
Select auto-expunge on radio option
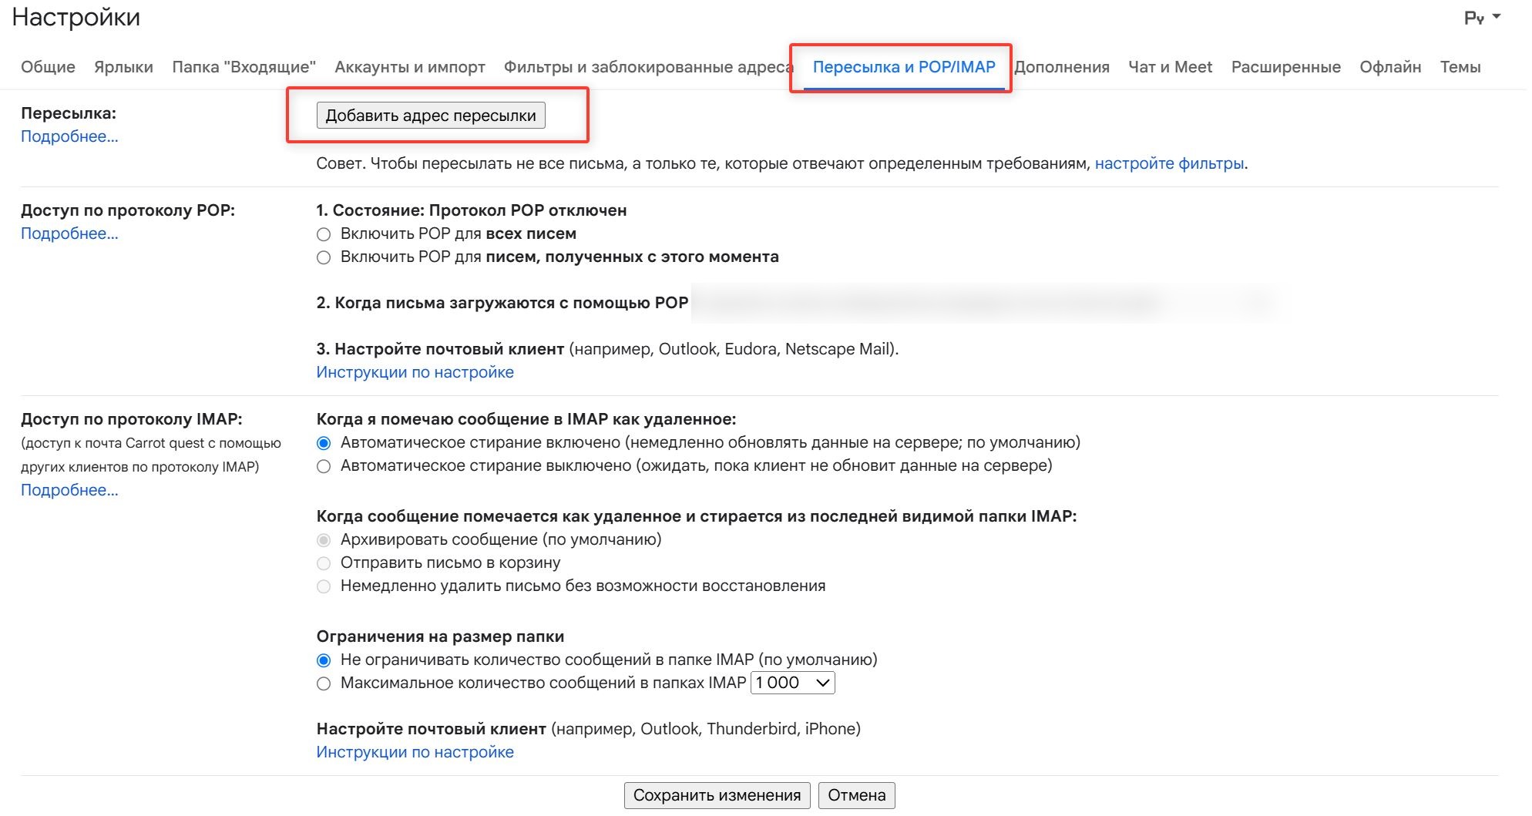324,443
